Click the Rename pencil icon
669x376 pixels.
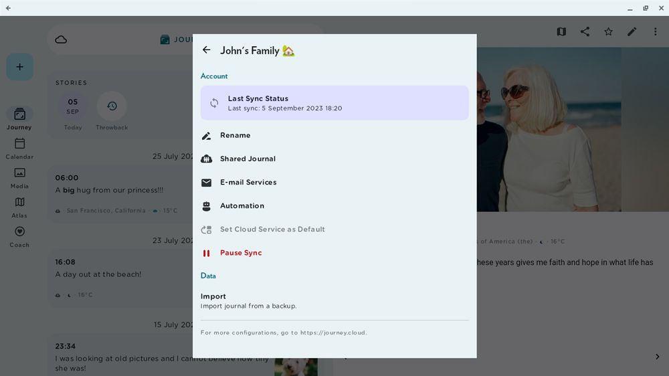[207, 136]
